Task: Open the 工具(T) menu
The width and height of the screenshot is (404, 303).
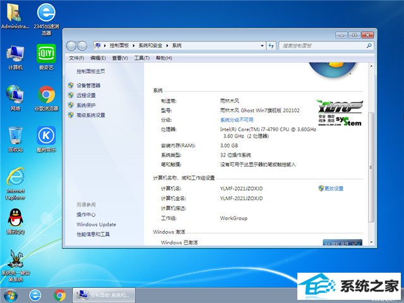Action: pyautogui.click(x=142, y=58)
